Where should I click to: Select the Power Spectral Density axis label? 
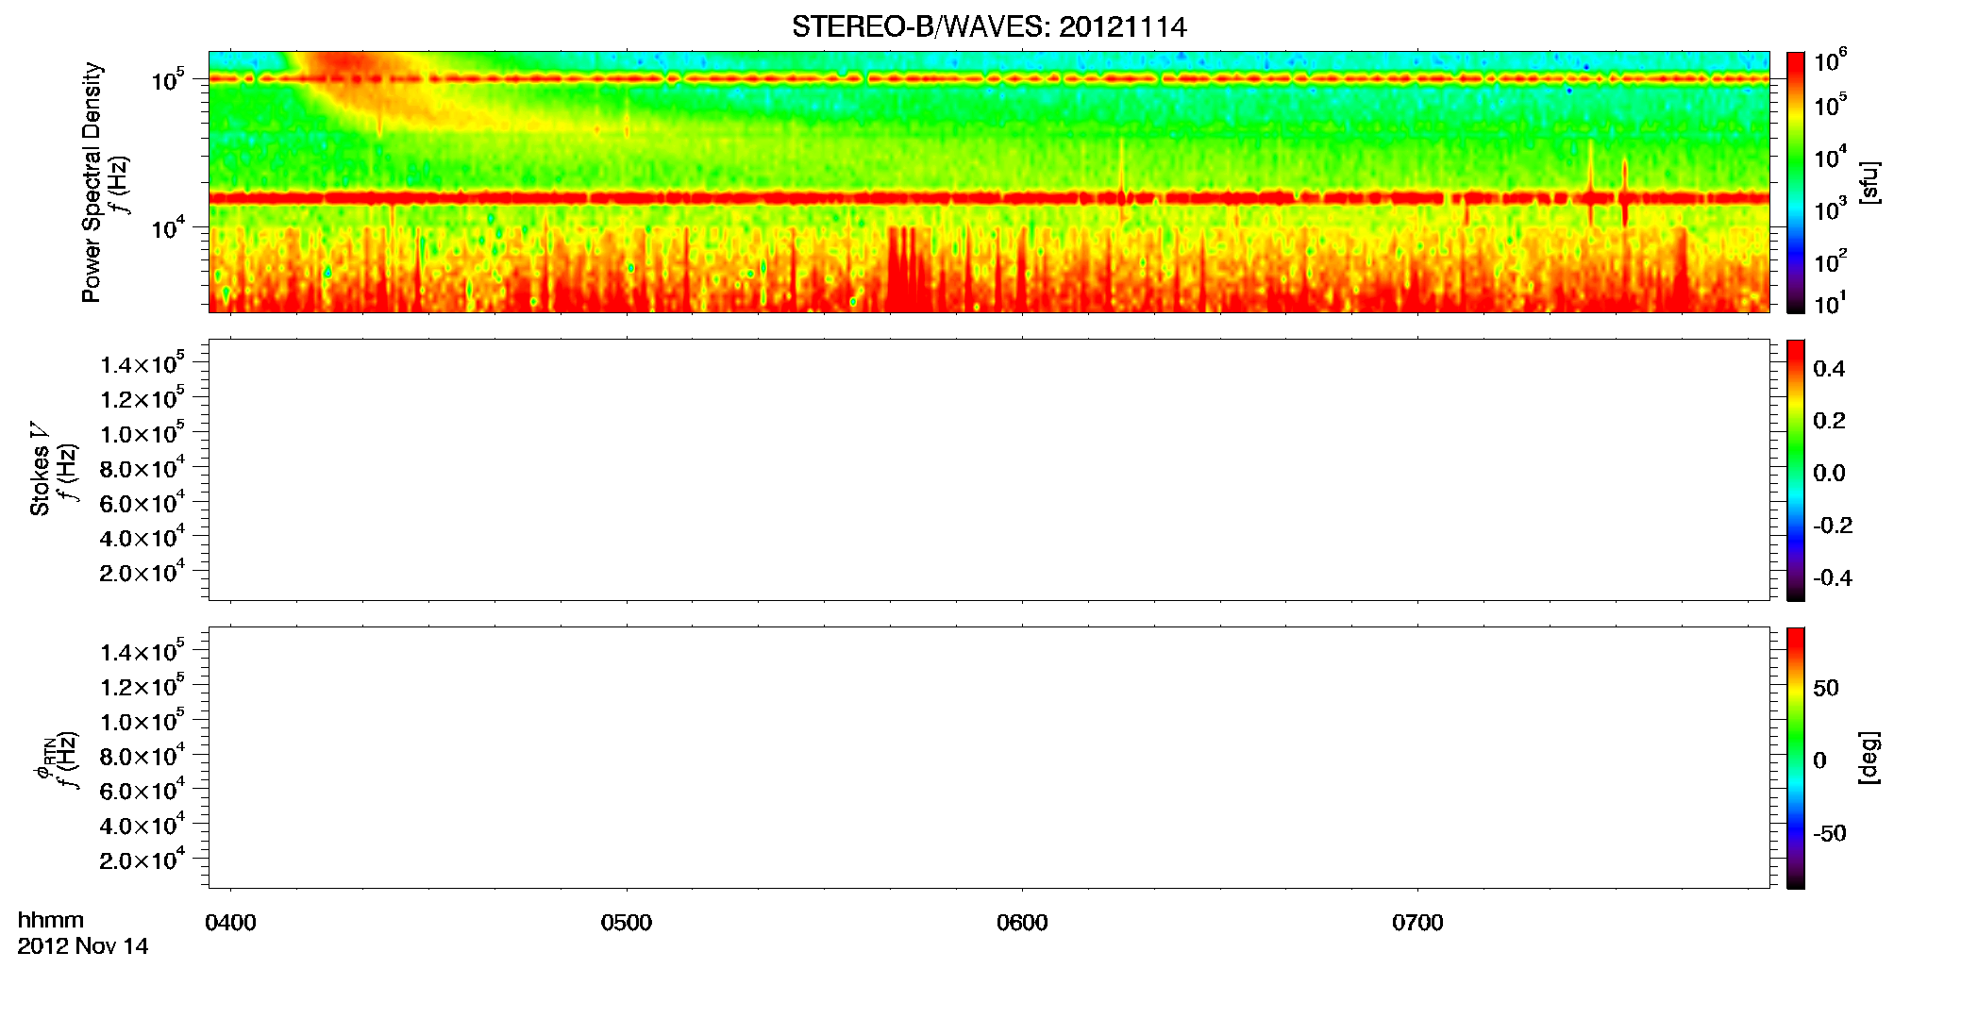pos(92,182)
